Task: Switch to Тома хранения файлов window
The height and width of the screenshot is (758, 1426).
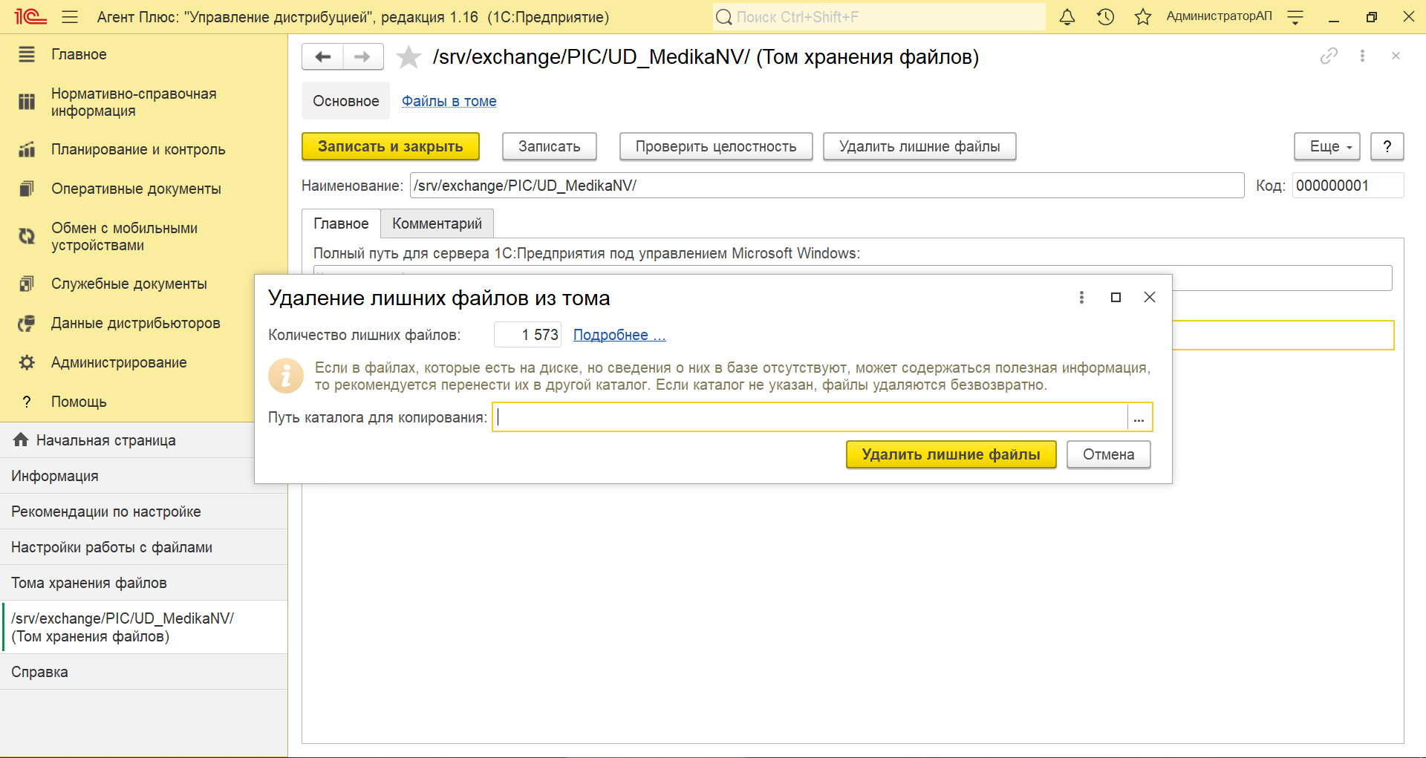Action: pyautogui.click(x=144, y=583)
